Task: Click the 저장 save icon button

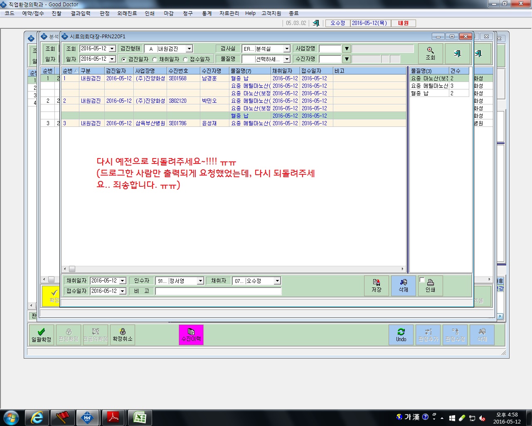Action: point(377,285)
